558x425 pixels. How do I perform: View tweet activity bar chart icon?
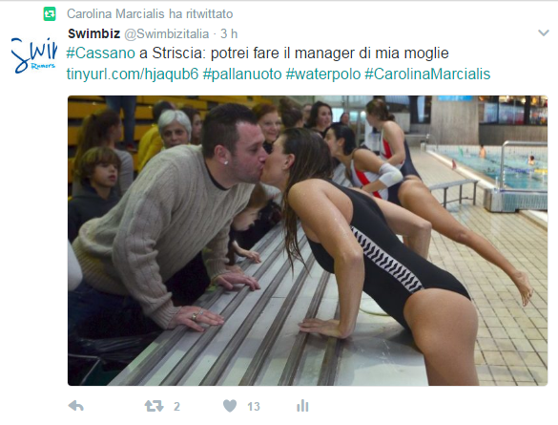pyautogui.click(x=302, y=406)
